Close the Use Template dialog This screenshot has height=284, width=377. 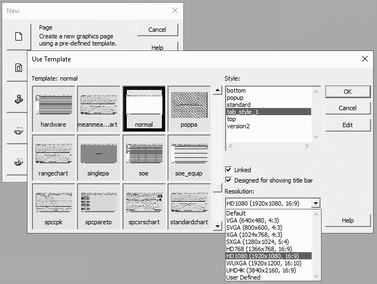click(365, 59)
